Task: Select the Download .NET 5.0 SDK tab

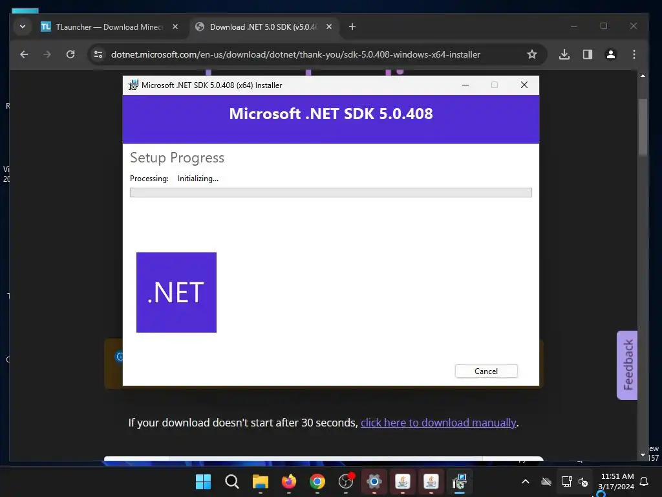Action: click(264, 27)
